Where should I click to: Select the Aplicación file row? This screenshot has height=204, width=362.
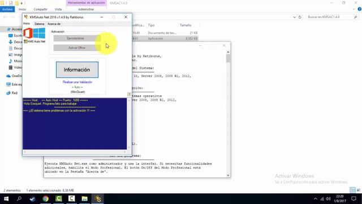tap(165, 39)
